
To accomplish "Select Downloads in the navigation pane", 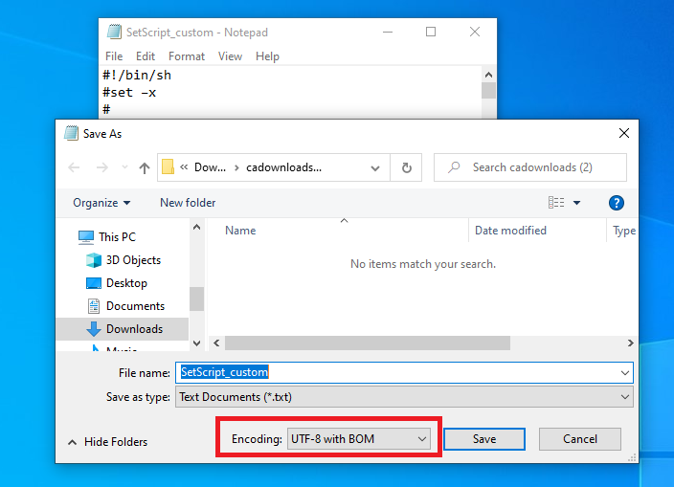I will pos(135,329).
